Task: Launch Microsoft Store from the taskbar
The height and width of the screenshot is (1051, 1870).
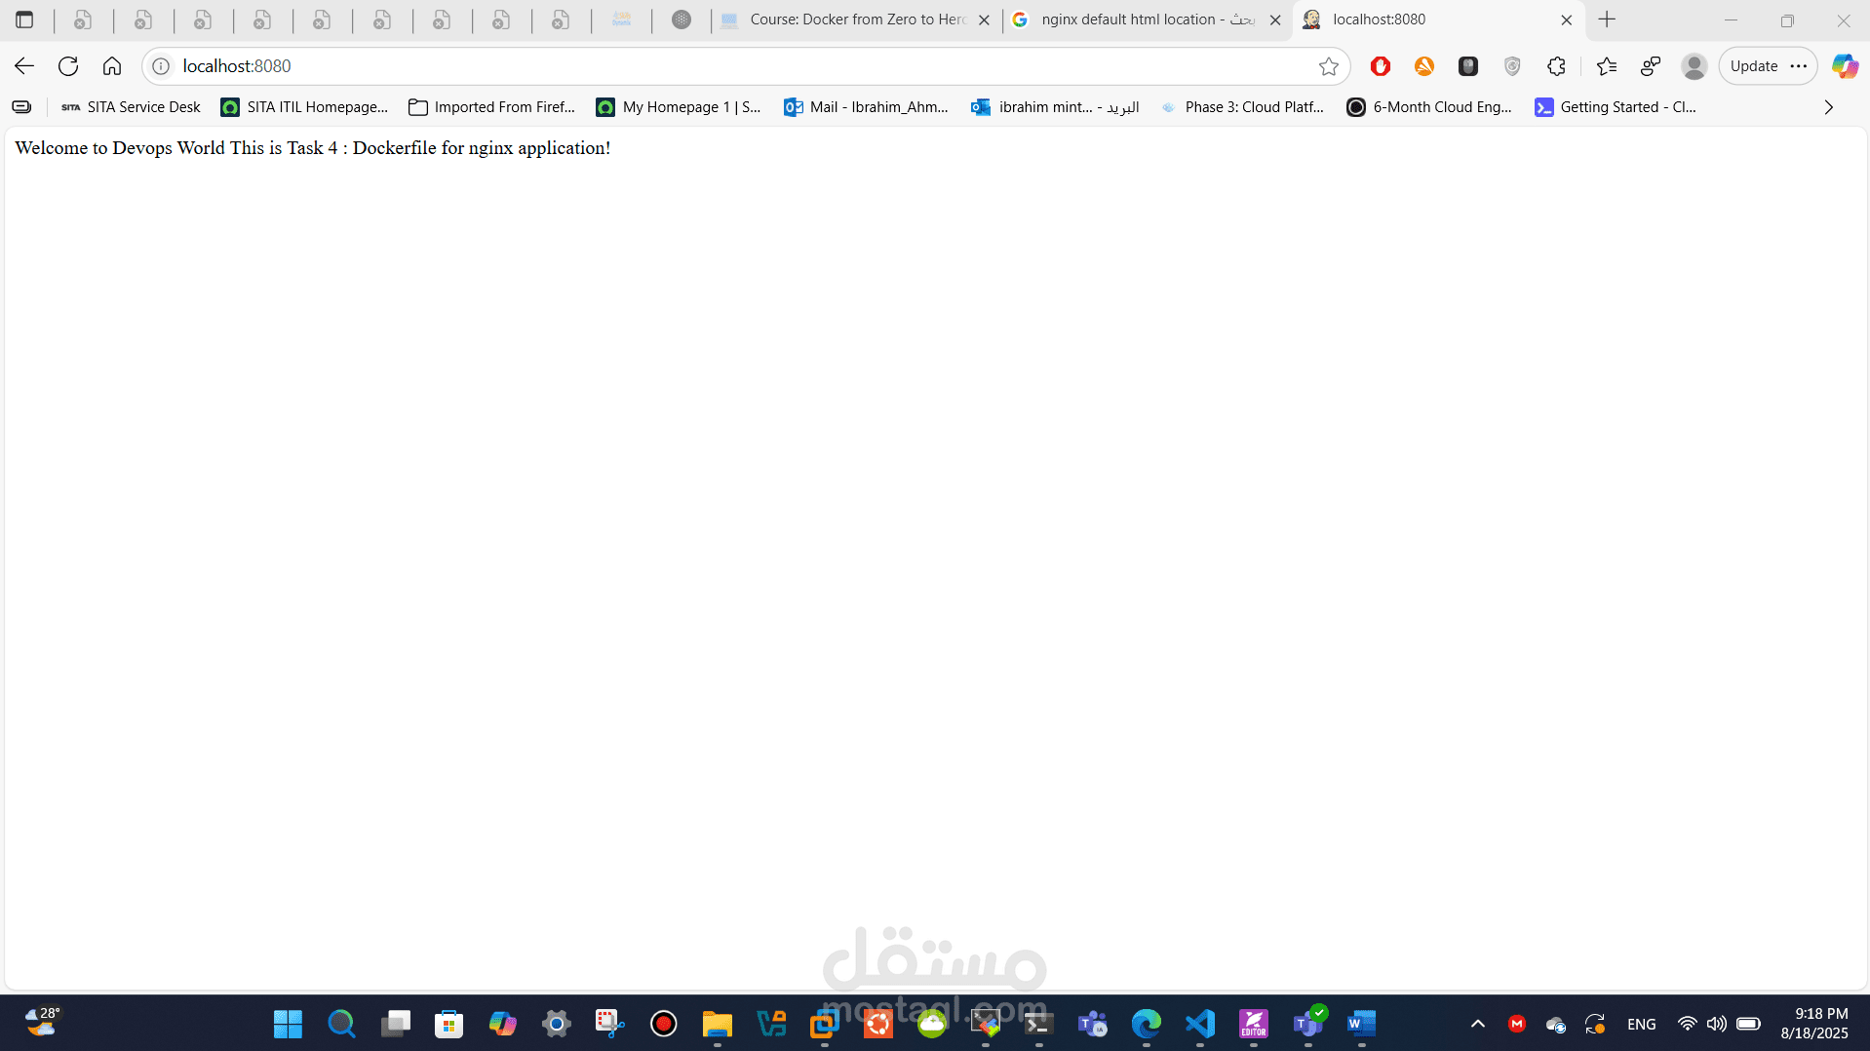Action: [x=448, y=1024]
